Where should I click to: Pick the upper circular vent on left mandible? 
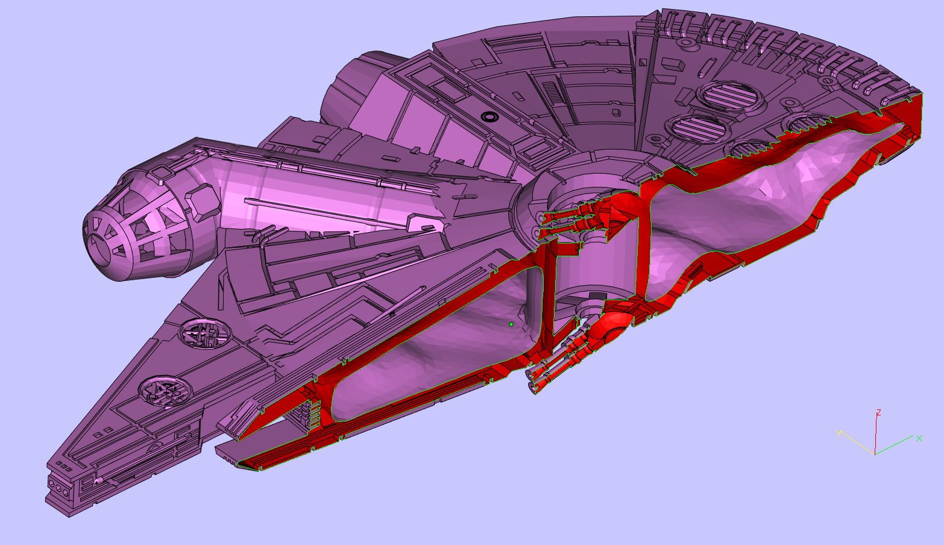205,333
